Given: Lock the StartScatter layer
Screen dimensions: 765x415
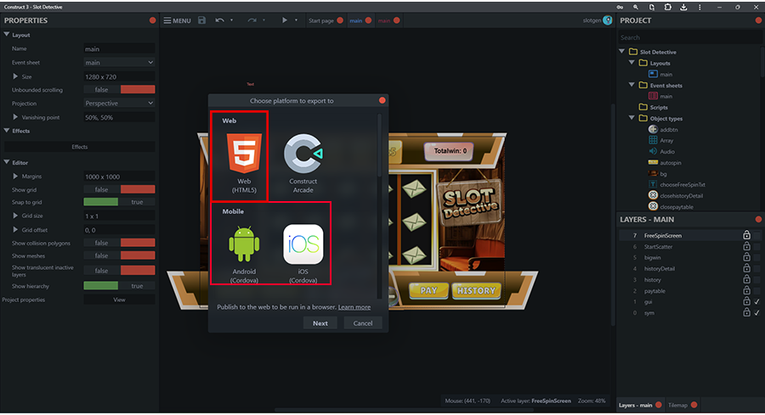Looking at the screenshot, I should pyautogui.click(x=746, y=246).
